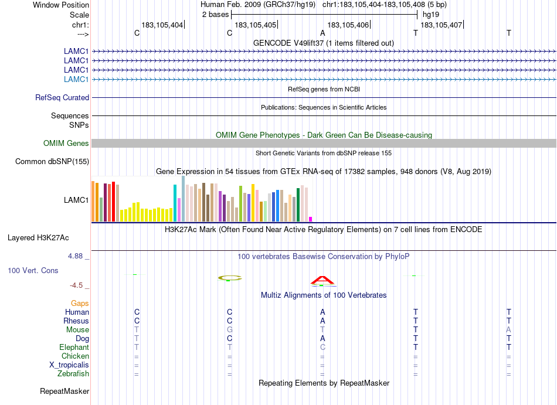The height and width of the screenshot is (405, 557).
Task: Click the Common dbSNP(155) track label
Action: tap(52, 162)
